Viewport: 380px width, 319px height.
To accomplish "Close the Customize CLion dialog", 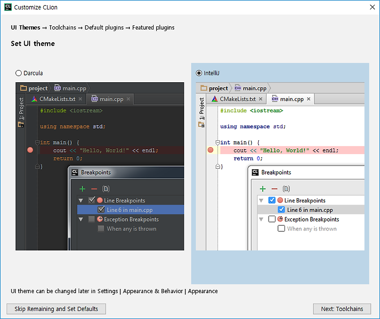I will (372, 7).
